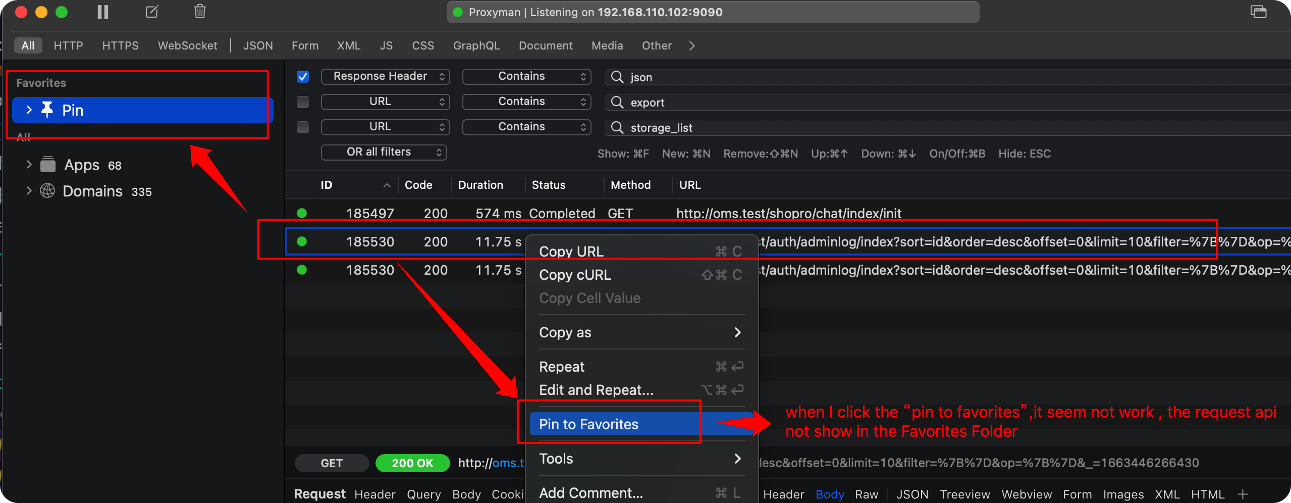Choose Copy URL in the context menu
Viewport: 1291px width, 503px height.
click(641, 251)
